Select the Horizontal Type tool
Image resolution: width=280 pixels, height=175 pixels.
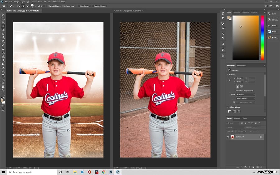pos(3,75)
